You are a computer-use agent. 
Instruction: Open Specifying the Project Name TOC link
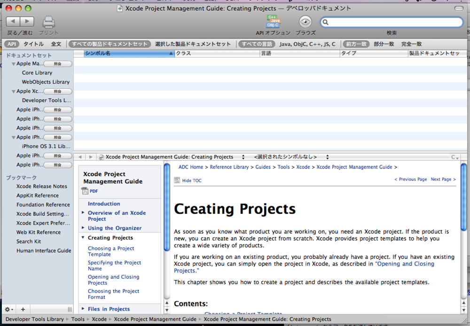(114, 265)
